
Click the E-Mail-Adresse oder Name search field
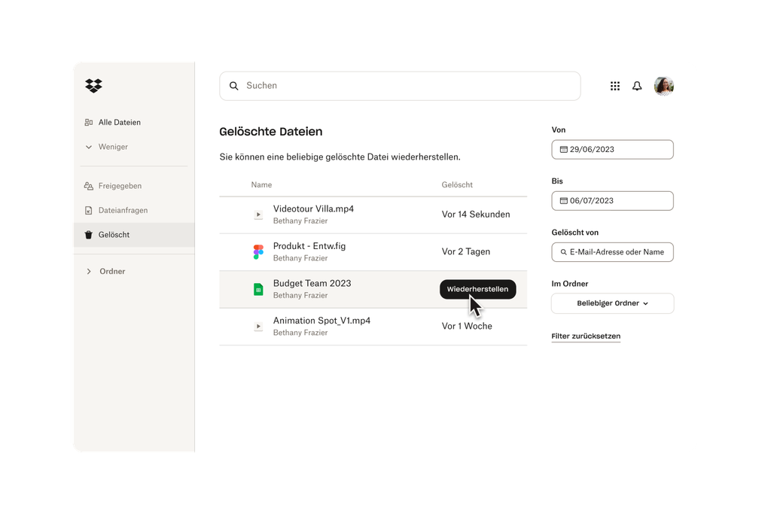pos(612,252)
